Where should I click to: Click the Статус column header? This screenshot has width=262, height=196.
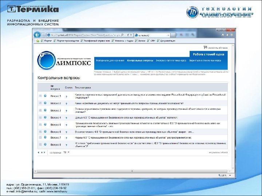pyautogui.click(x=69, y=87)
